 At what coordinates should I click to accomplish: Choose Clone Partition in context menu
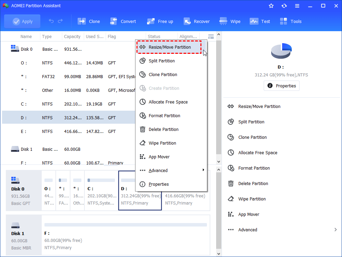[x=171, y=74]
